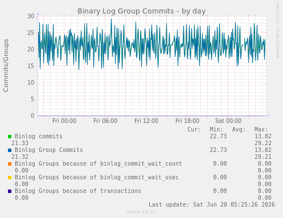
Task: Click the y-axis tick label 30
Action: point(31,16)
